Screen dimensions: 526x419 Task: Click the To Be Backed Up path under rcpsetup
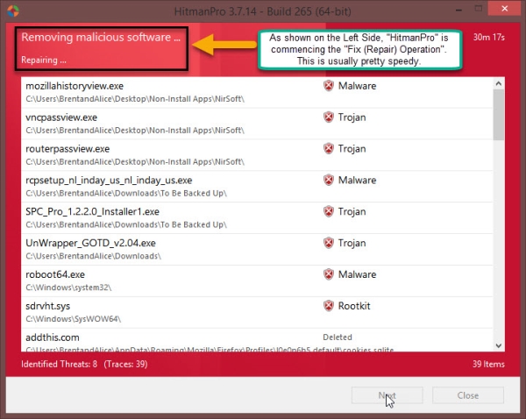(x=126, y=193)
